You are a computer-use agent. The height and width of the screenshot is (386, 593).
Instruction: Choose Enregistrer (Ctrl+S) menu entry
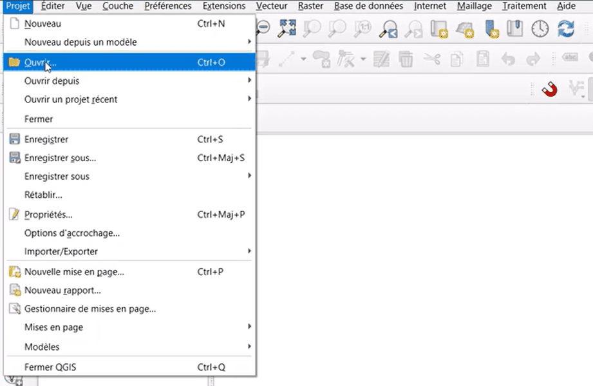click(x=129, y=139)
